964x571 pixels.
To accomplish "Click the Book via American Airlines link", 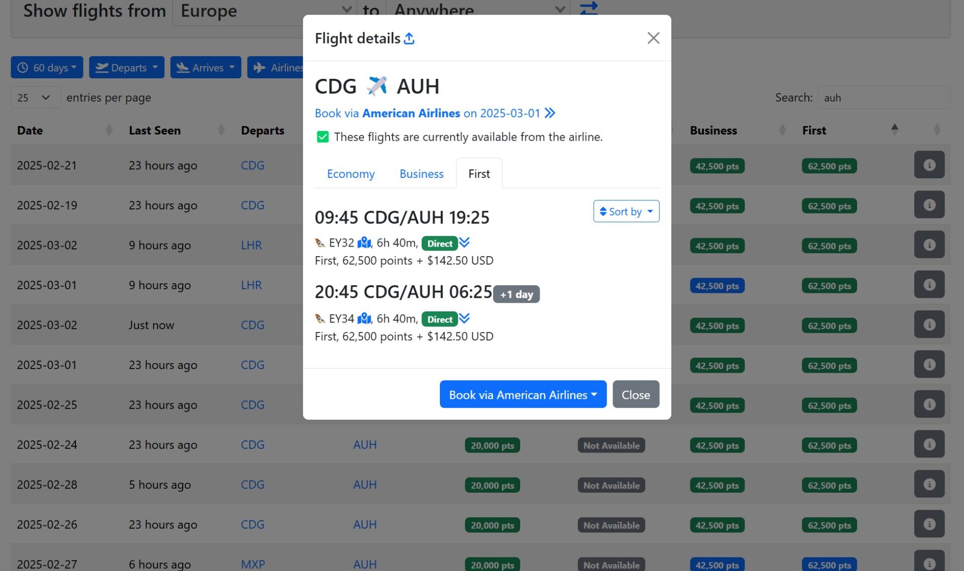I will coord(412,113).
